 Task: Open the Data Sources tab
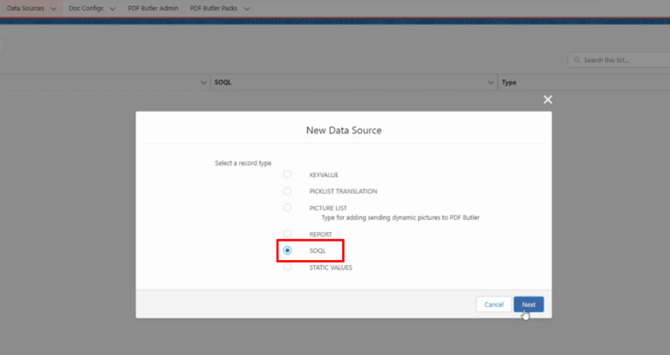25,8
